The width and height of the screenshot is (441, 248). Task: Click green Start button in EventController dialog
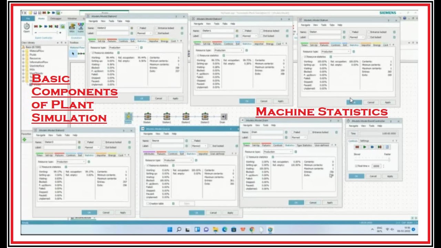pyautogui.click(x=365, y=147)
